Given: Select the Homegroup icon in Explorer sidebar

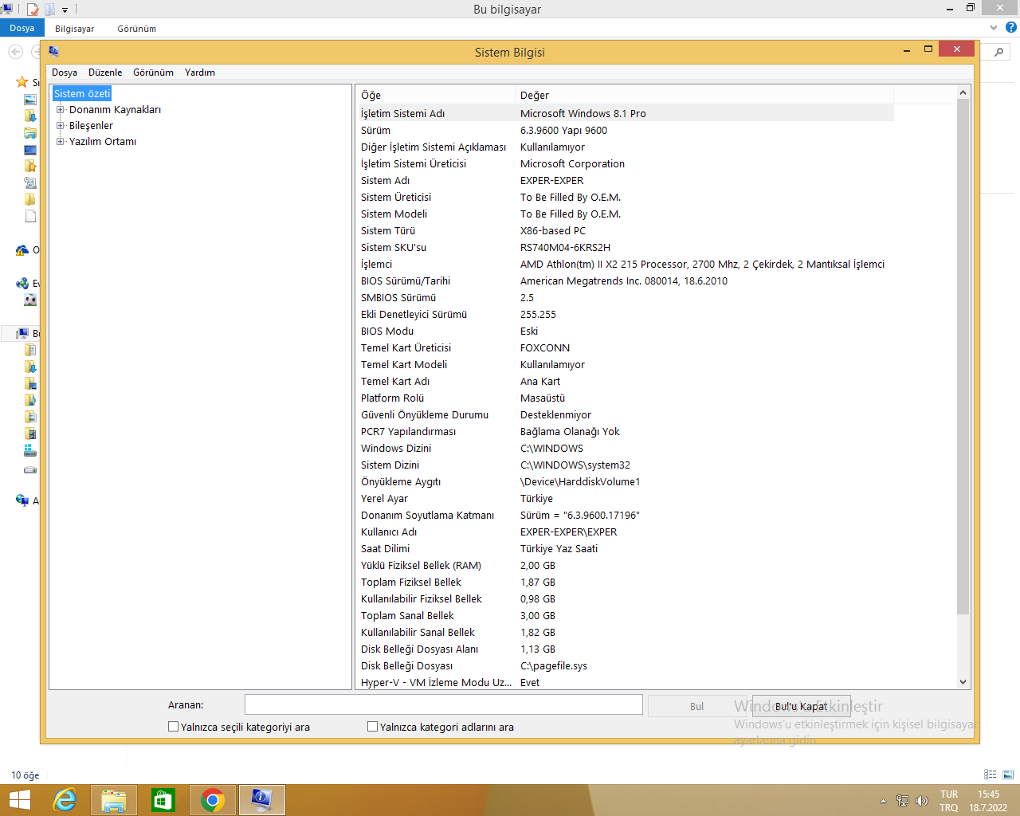Looking at the screenshot, I should [x=22, y=283].
